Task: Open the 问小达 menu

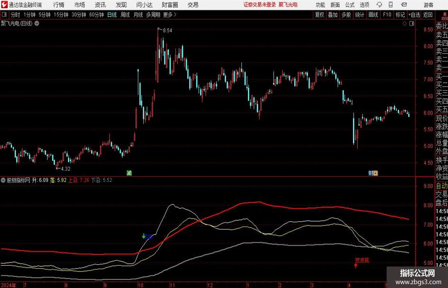Action: (x=144, y=5)
